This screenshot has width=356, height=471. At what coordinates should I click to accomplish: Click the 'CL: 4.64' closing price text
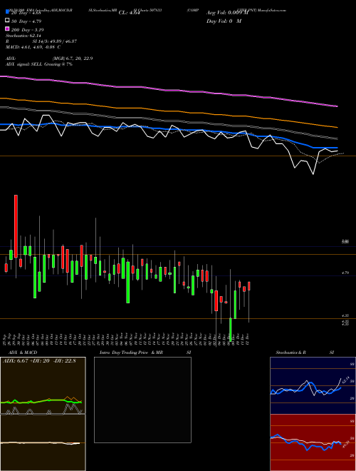coord(129,13)
